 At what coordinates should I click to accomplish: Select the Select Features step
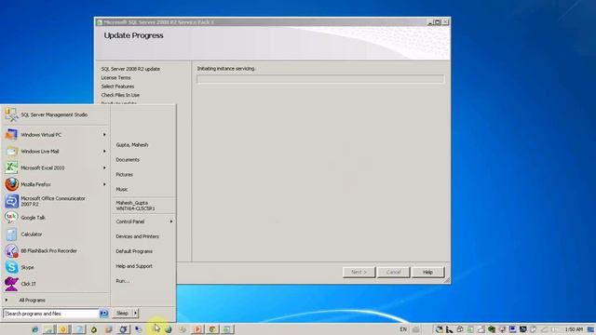[117, 87]
